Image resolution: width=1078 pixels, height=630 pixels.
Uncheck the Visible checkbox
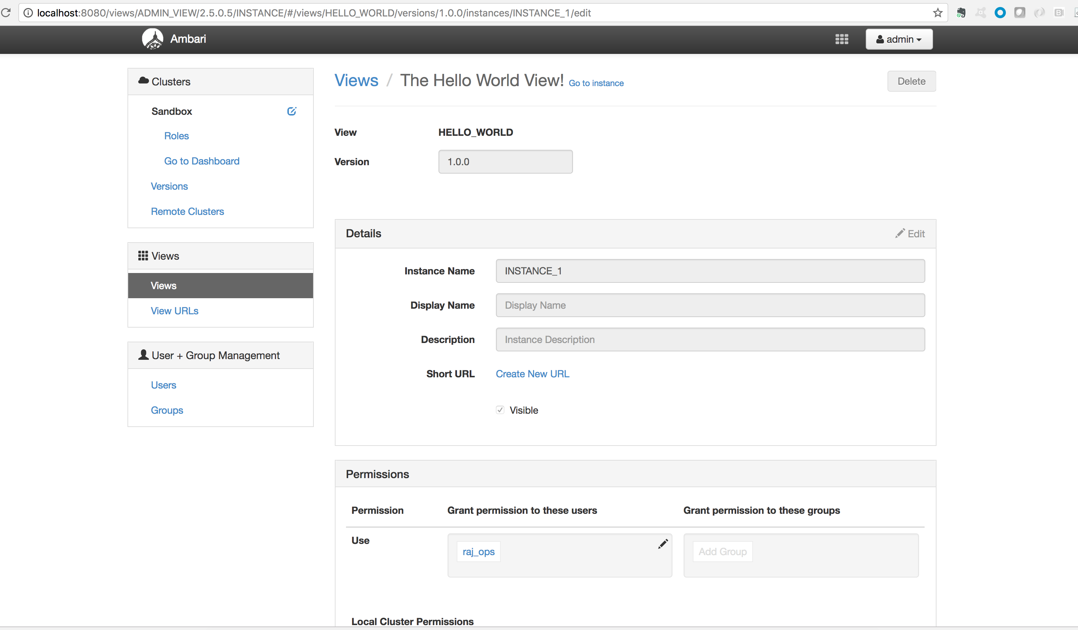500,409
